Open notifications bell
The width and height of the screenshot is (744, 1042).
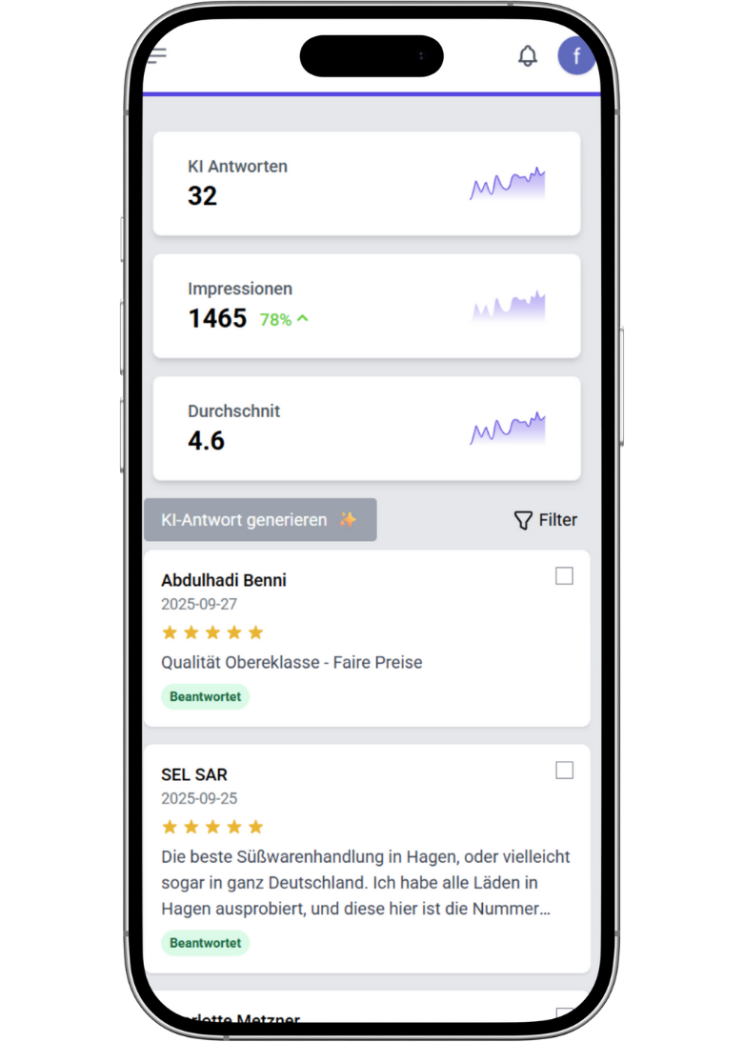[528, 56]
